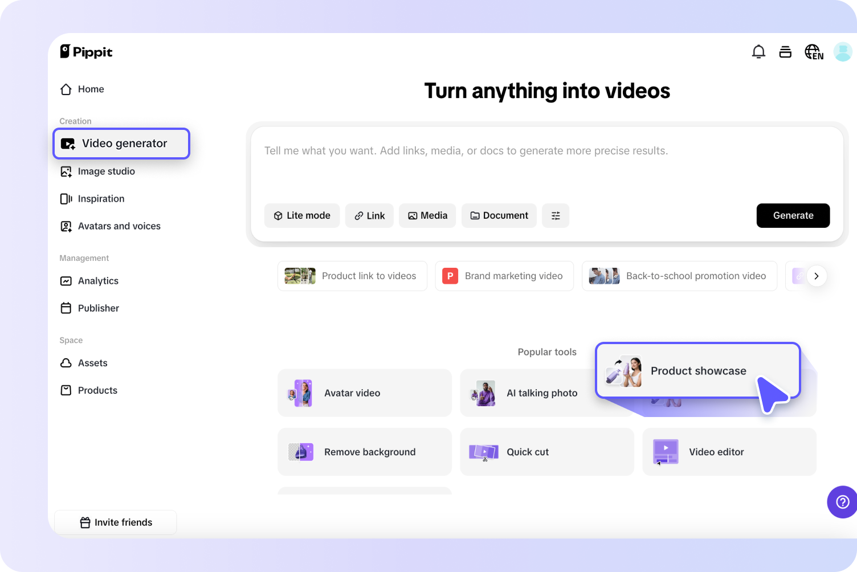
Task: Go to Home in the sidebar
Action: point(90,89)
